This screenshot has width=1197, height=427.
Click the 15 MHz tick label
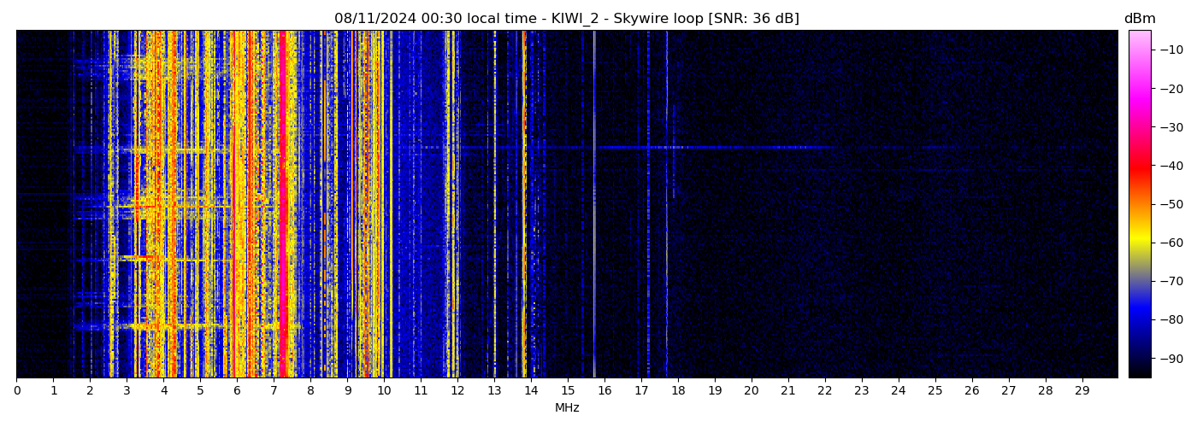tap(568, 391)
